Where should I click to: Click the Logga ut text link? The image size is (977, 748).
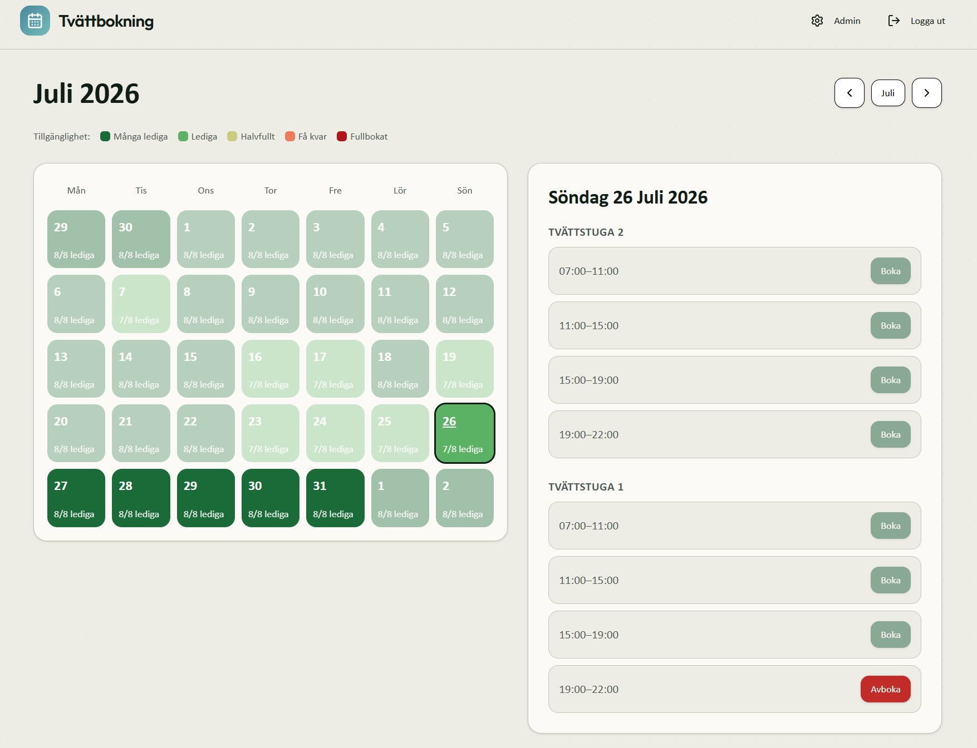(x=928, y=21)
